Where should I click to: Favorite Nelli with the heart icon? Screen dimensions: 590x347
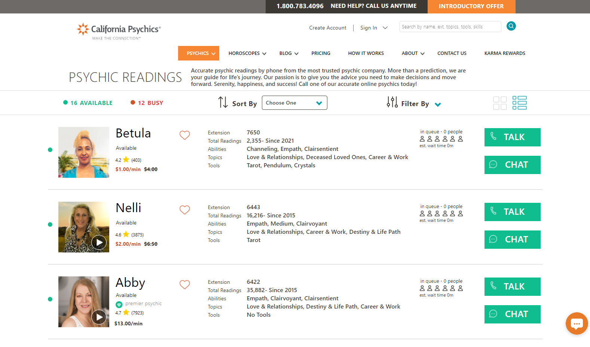pyautogui.click(x=185, y=210)
